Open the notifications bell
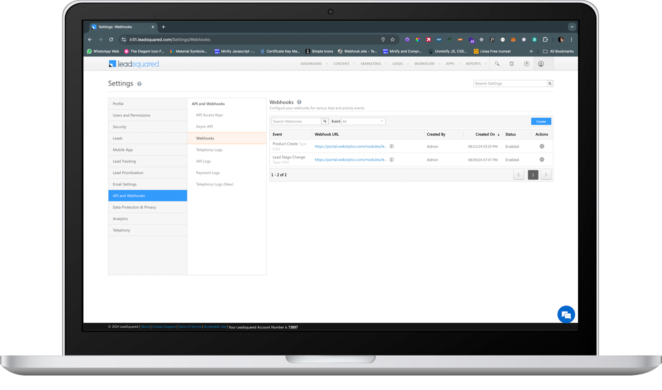Image resolution: width=662 pixels, height=390 pixels. tap(511, 63)
